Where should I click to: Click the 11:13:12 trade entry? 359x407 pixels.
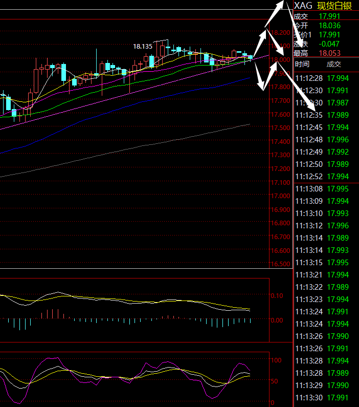point(322,226)
